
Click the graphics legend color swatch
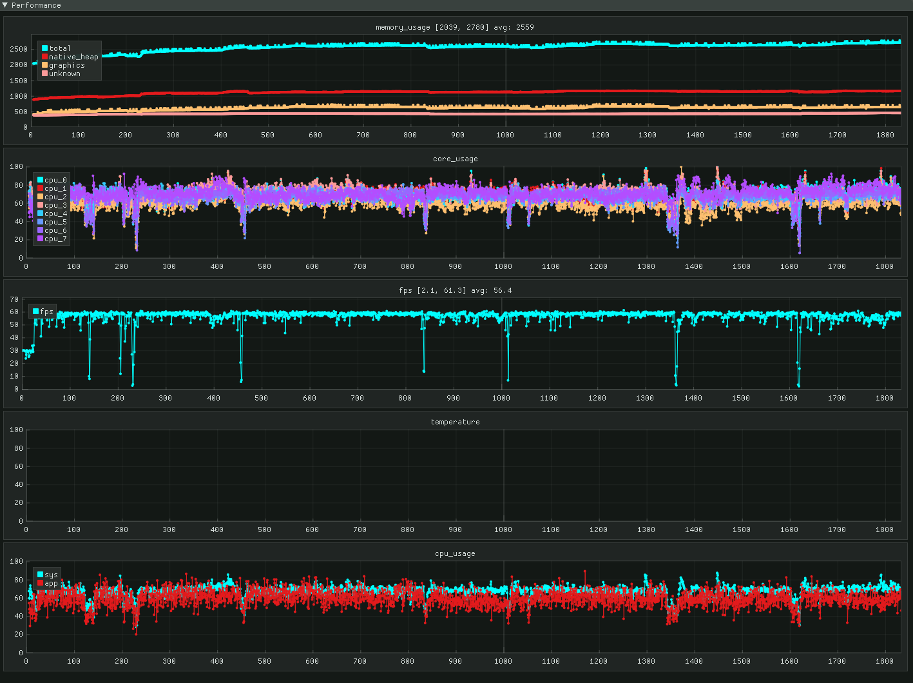[45, 65]
